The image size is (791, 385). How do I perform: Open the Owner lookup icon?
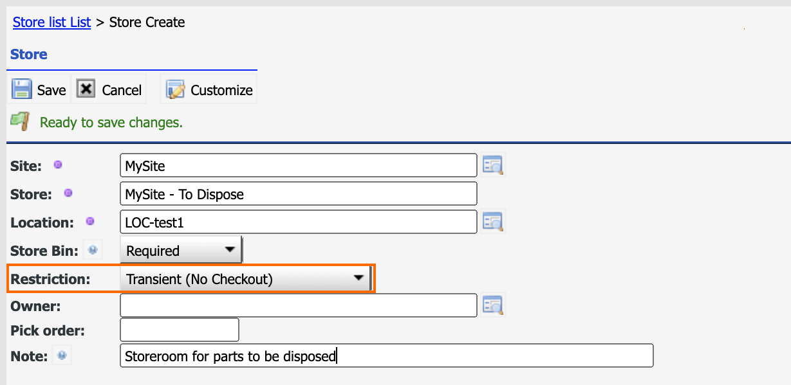(493, 305)
